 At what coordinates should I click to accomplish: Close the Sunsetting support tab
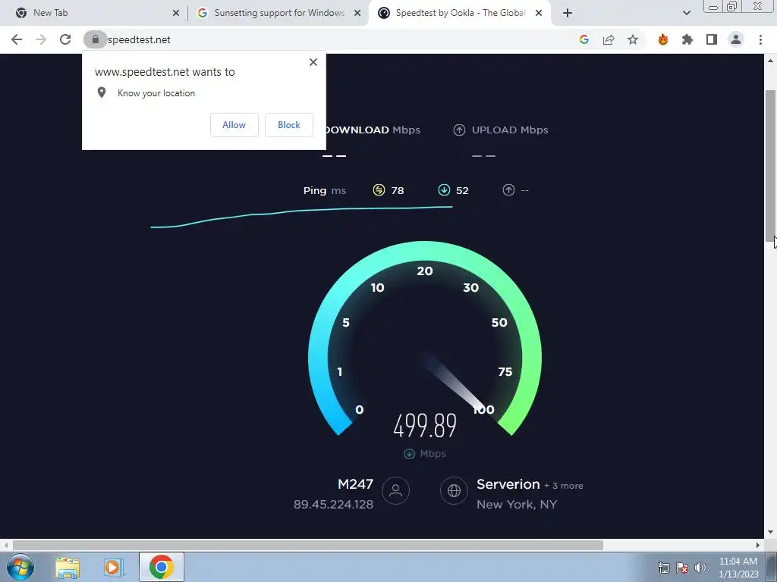pos(357,13)
